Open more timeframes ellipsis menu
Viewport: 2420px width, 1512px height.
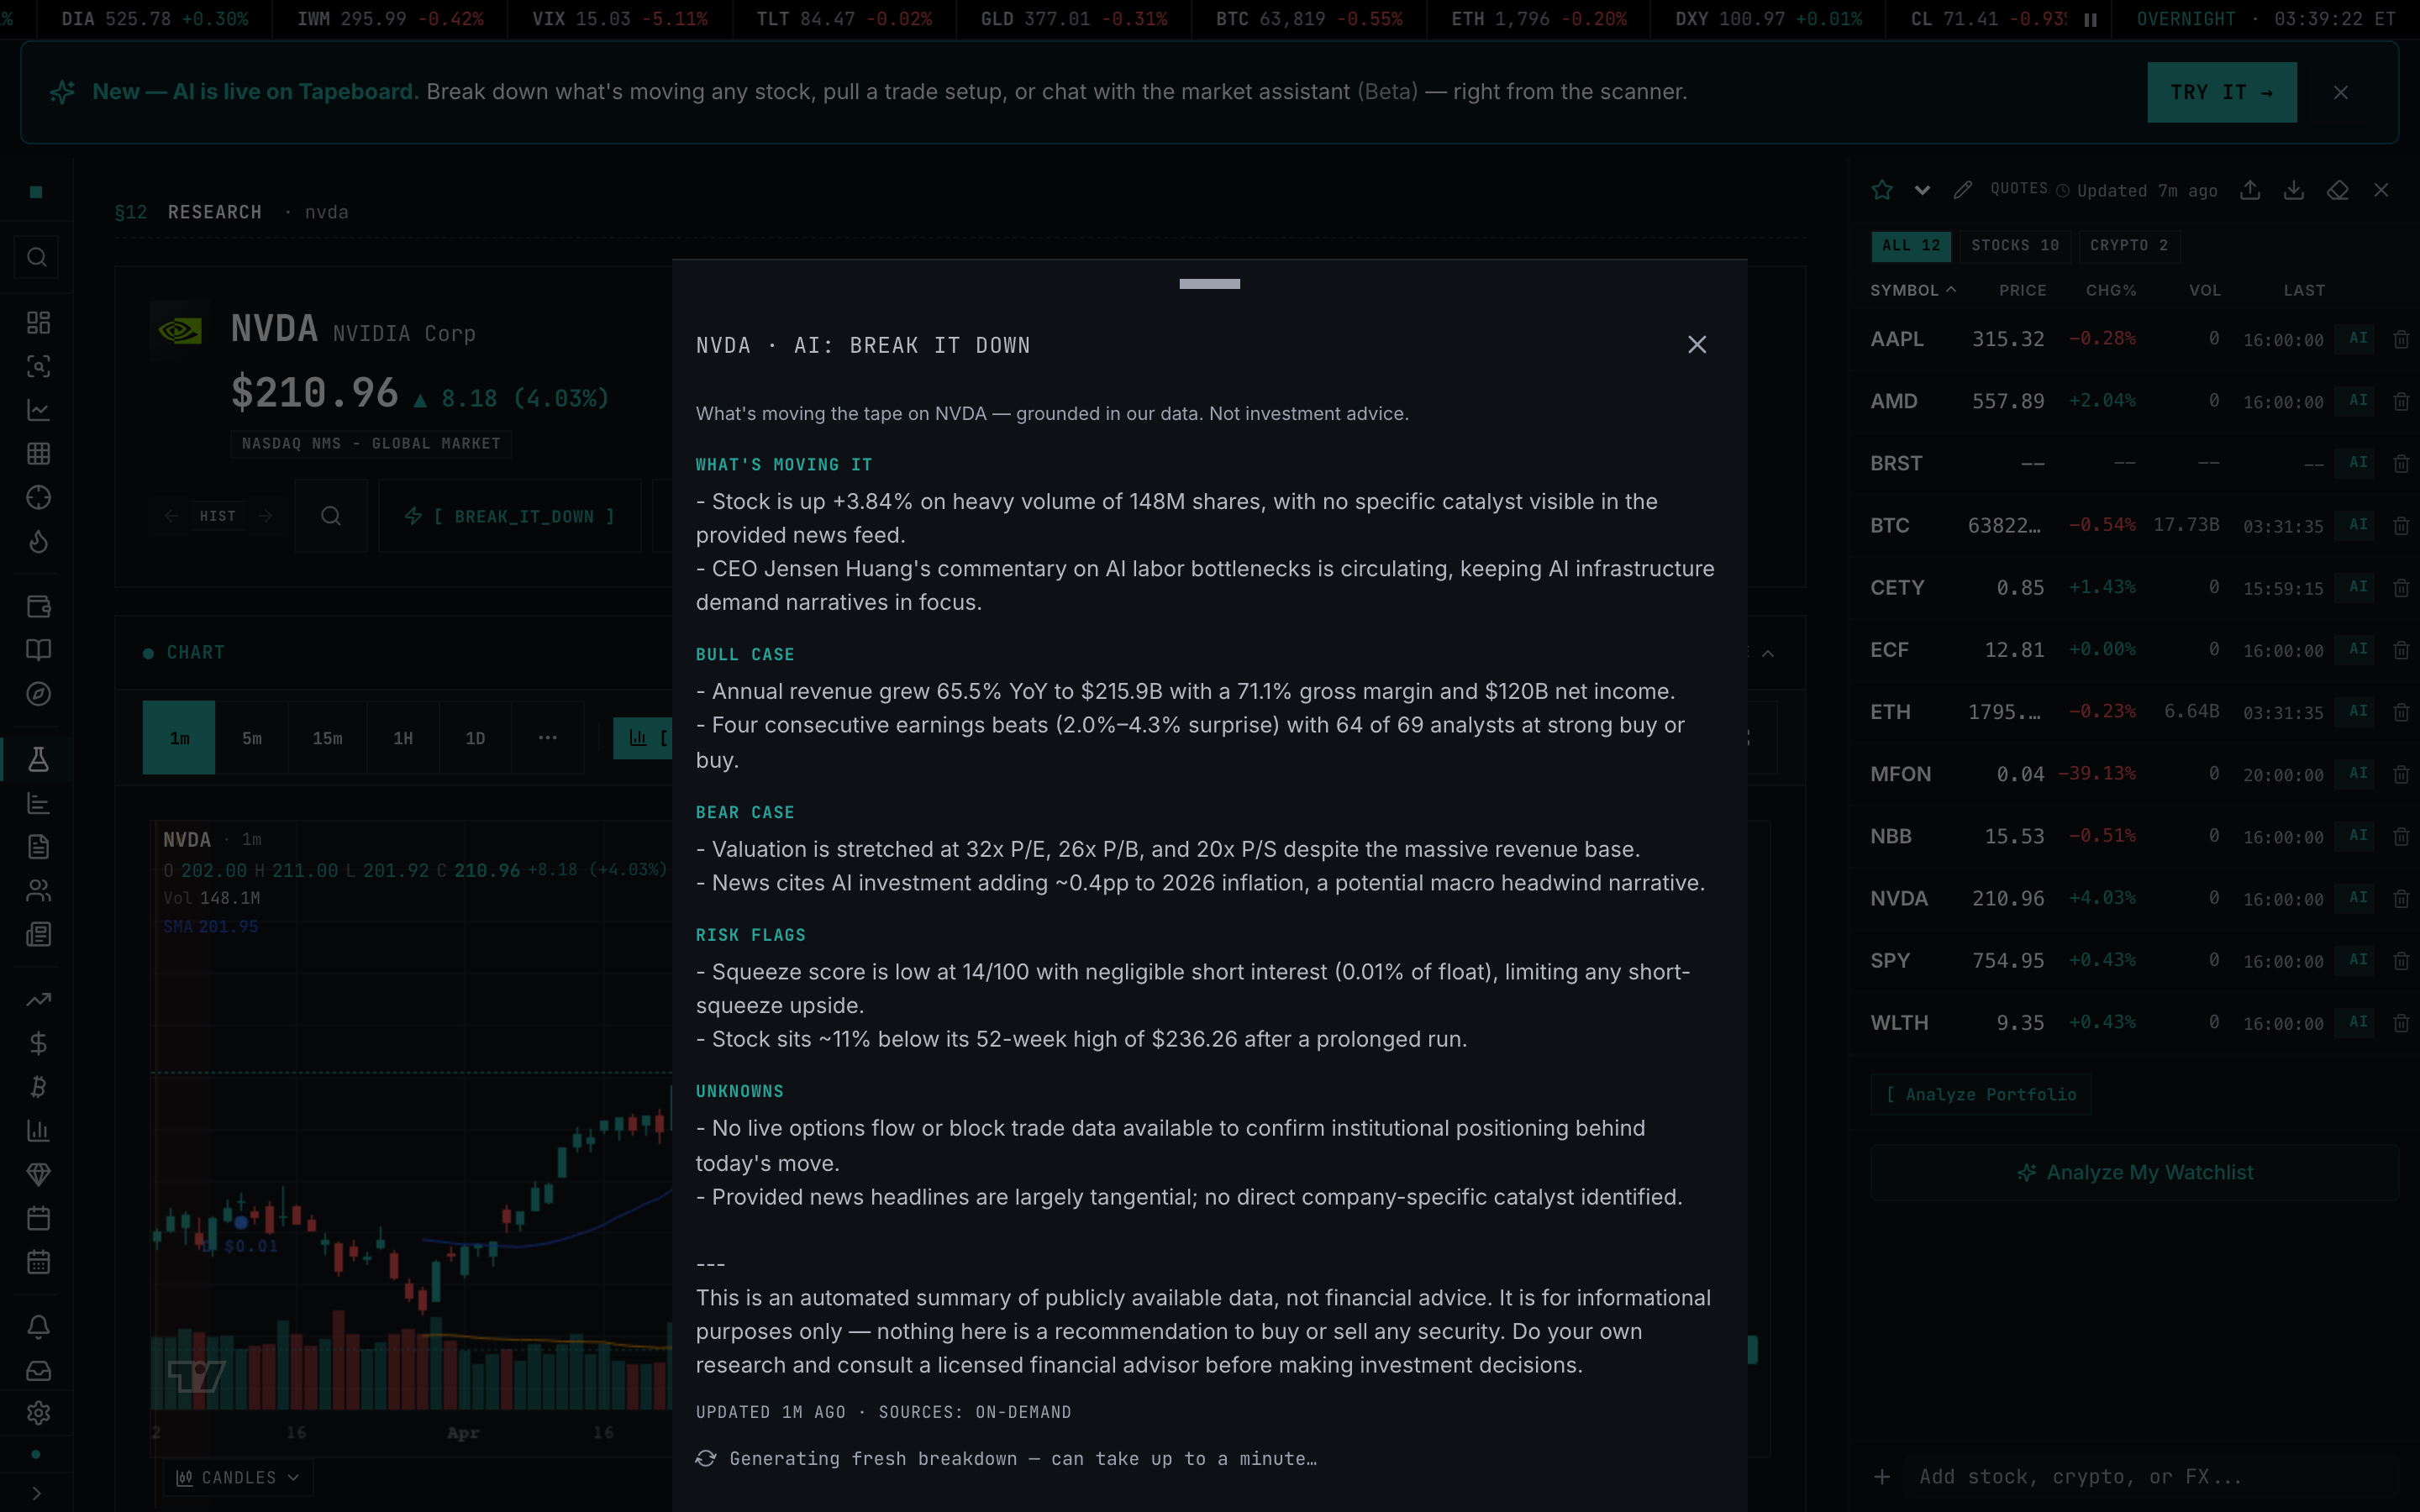pos(547,738)
